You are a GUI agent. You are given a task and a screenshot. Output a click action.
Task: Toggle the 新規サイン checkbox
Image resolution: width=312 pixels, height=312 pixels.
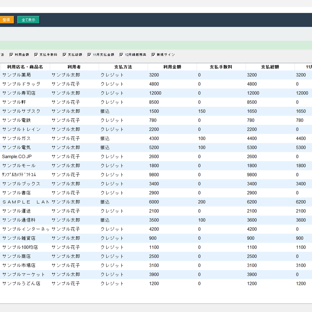(x=153, y=55)
